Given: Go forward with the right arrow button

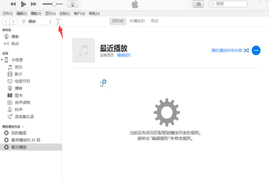Looking at the screenshot, I should pyautogui.click(x=13, y=22).
